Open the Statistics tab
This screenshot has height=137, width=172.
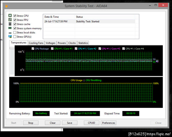83,43
